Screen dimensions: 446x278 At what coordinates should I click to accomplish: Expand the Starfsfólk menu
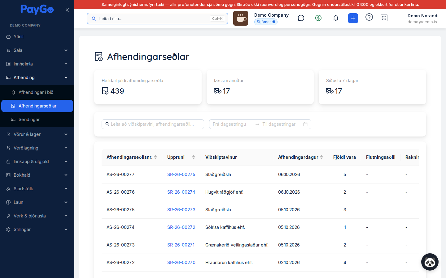(37, 189)
